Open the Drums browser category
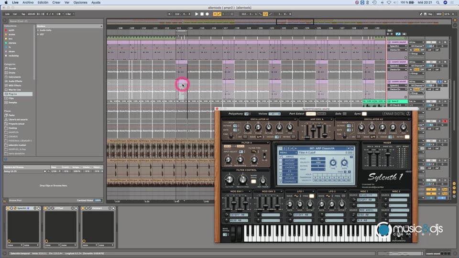 (x=11, y=73)
